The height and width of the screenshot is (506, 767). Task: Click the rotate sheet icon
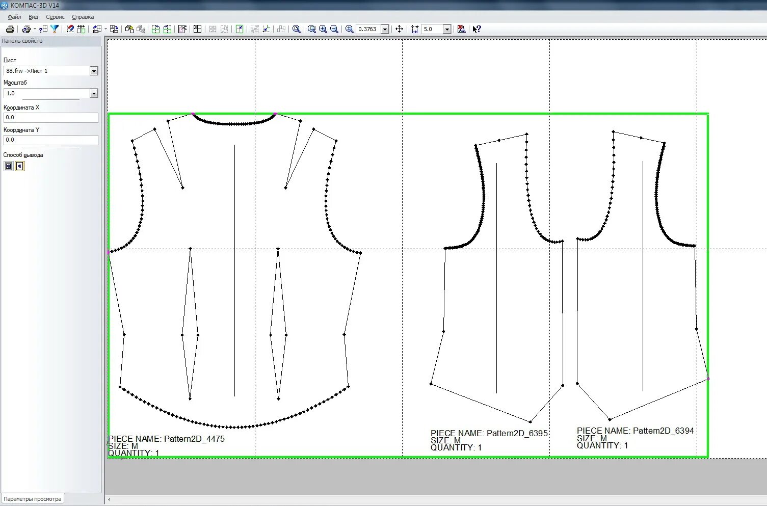tap(97, 29)
